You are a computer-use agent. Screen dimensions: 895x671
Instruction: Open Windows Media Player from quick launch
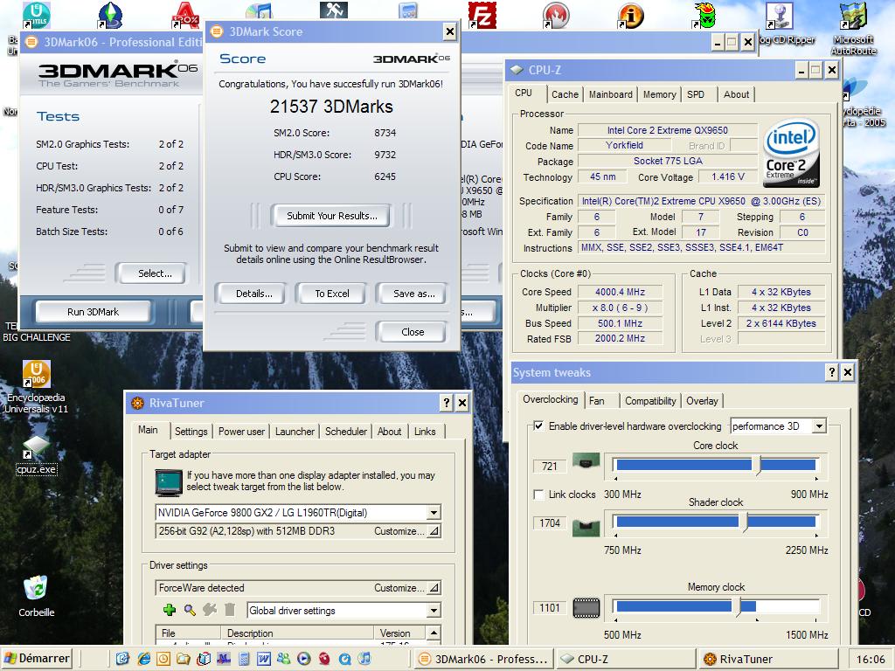(x=303, y=659)
